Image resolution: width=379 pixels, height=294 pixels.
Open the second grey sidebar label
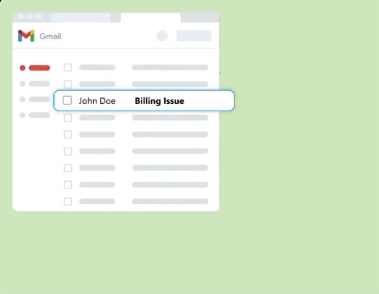pos(39,84)
